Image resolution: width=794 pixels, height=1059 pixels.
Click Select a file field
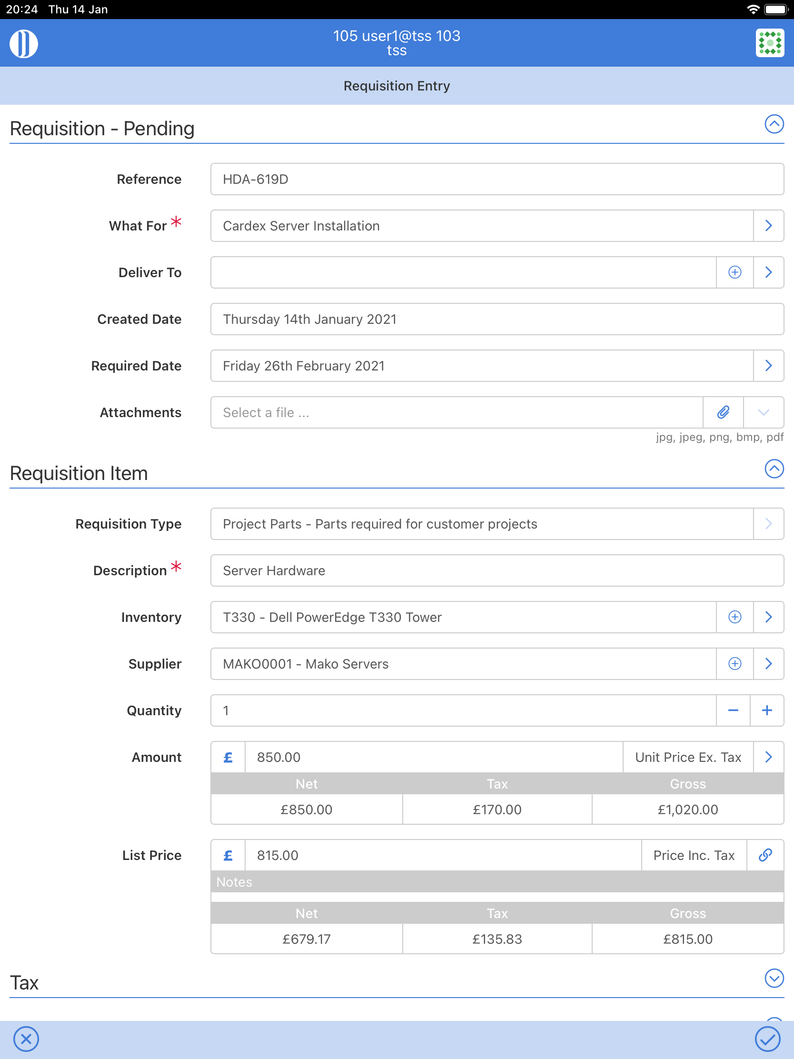[457, 412]
